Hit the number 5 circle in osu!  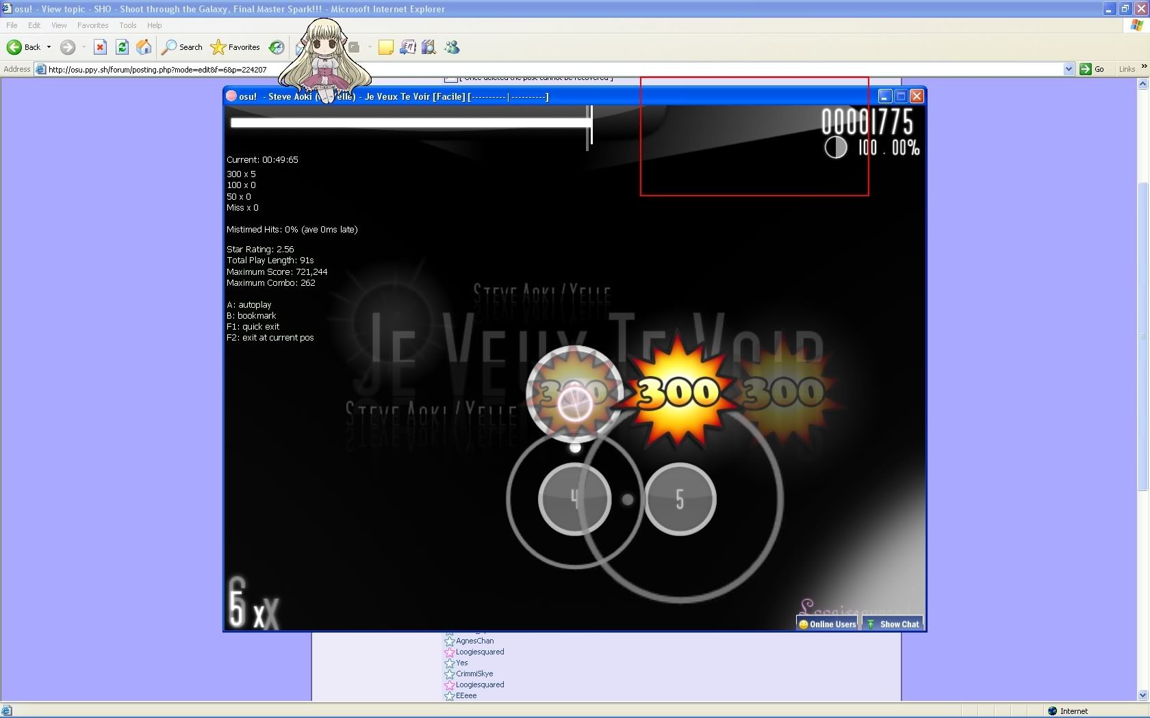click(x=680, y=499)
